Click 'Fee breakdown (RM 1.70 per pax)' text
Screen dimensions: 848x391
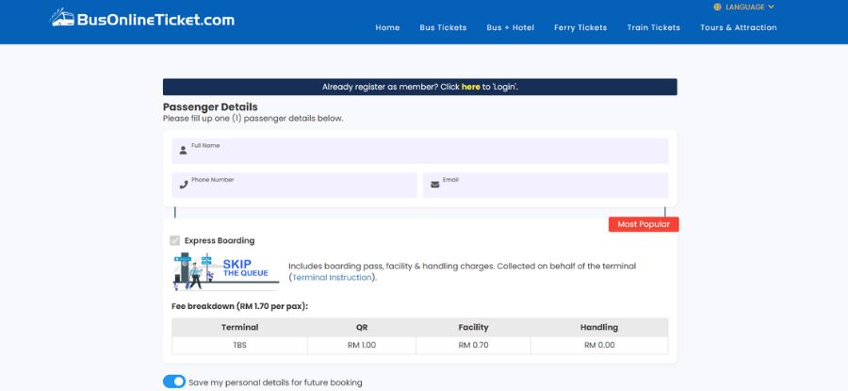click(239, 306)
